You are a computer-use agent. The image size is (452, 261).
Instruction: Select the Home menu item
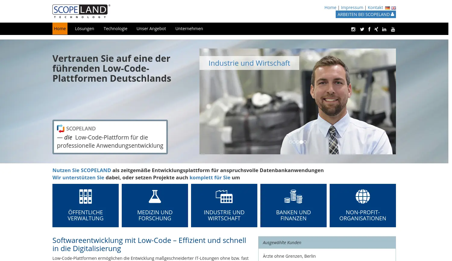60,28
